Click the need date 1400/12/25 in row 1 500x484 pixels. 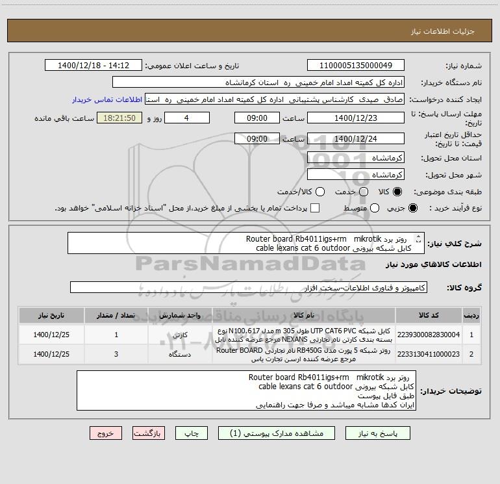coord(51,335)
